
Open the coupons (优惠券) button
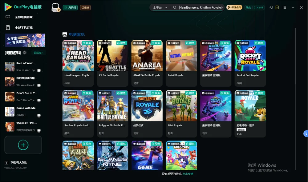point(85,8)
